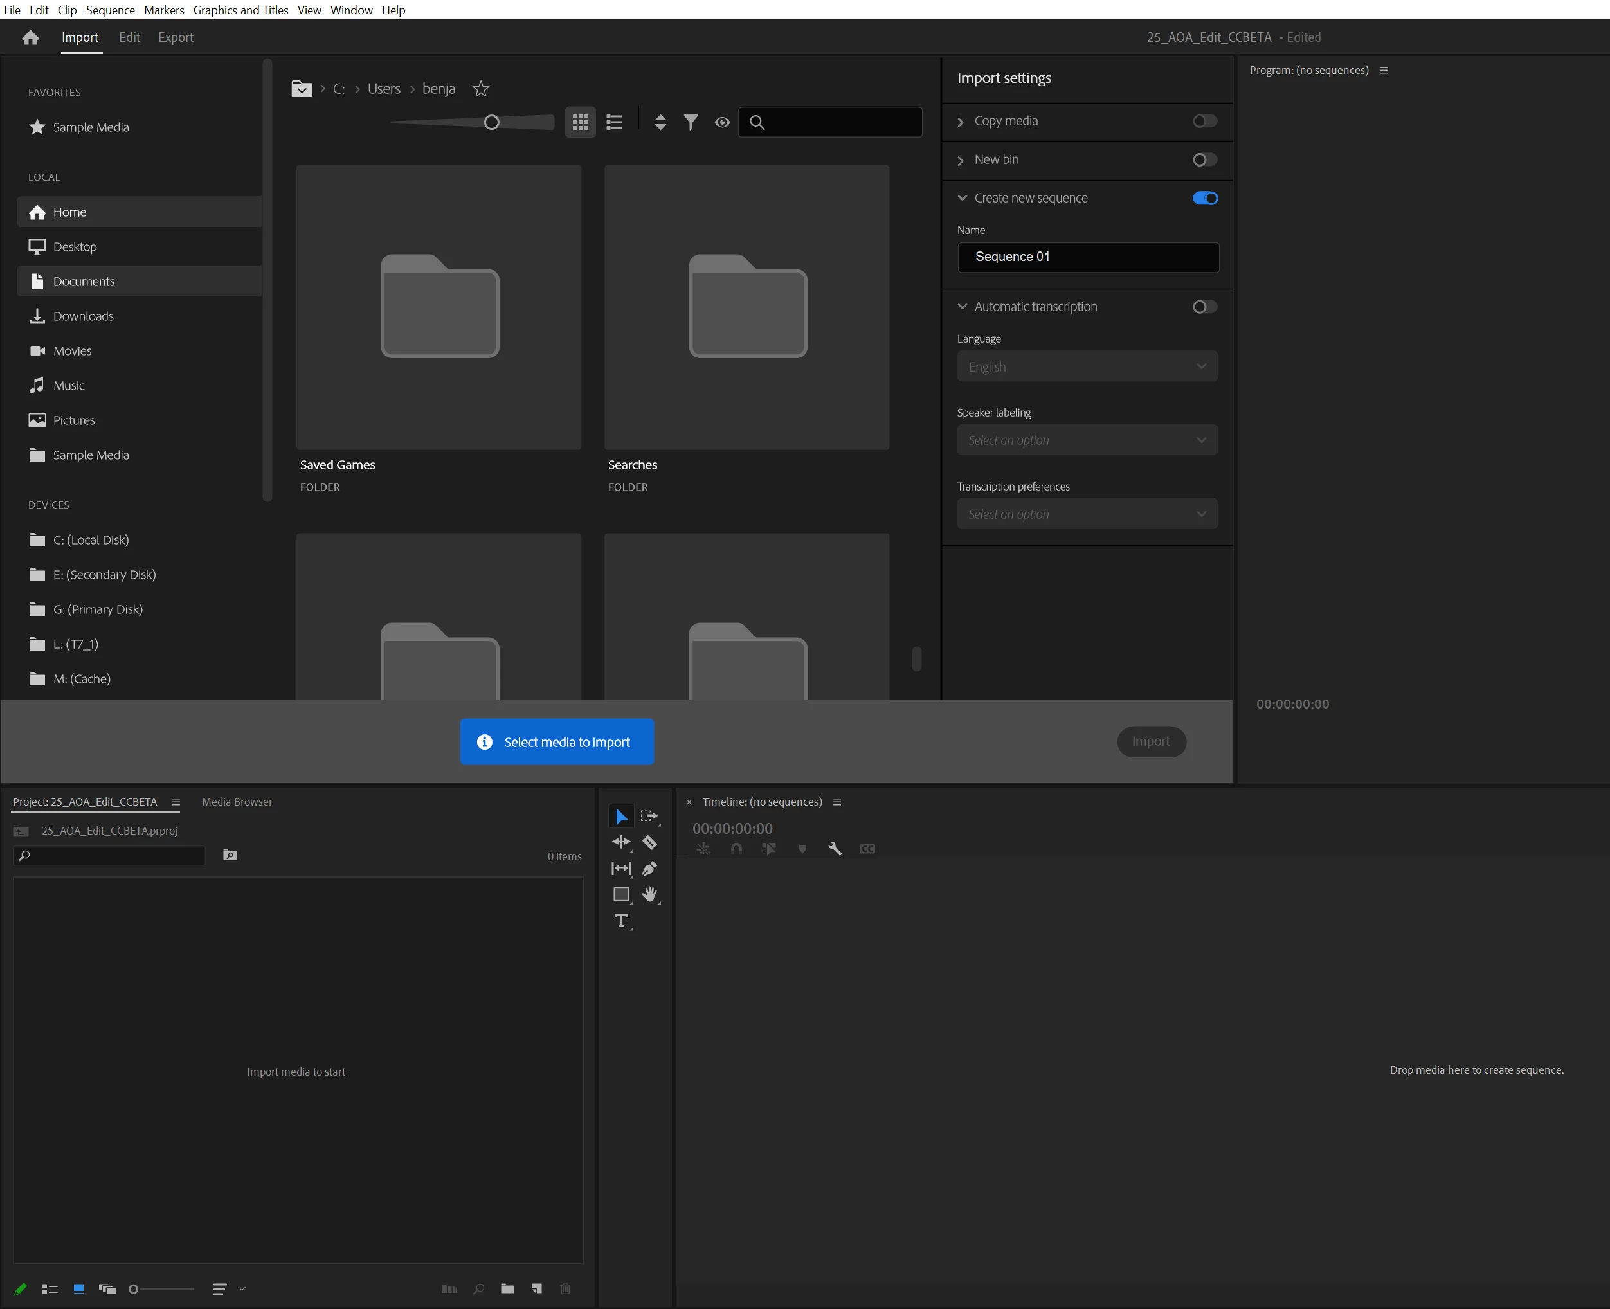Click the filter funnel icon in browser

pos(691,122)
